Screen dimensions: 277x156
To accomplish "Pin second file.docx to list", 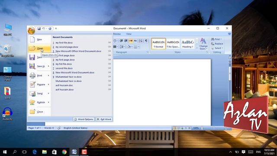I will coord(110,68).
